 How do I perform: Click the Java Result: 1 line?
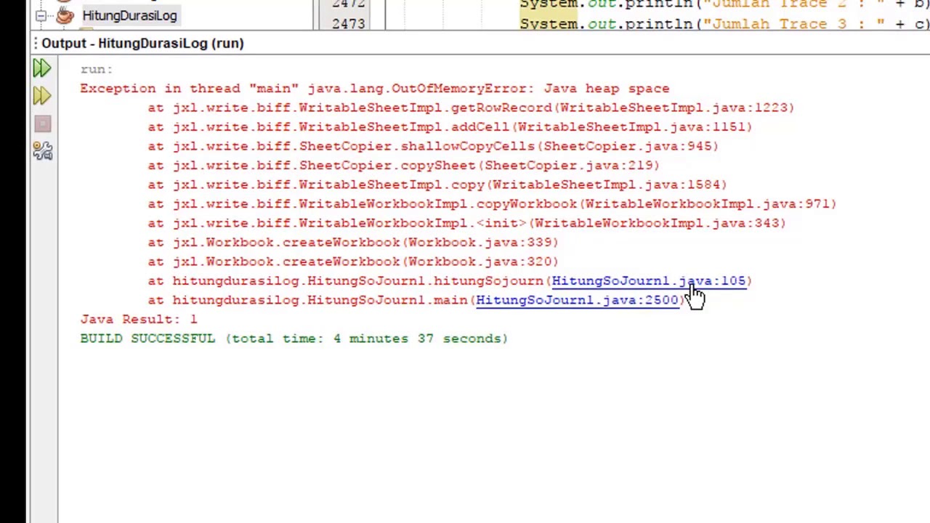click(139, 320)
